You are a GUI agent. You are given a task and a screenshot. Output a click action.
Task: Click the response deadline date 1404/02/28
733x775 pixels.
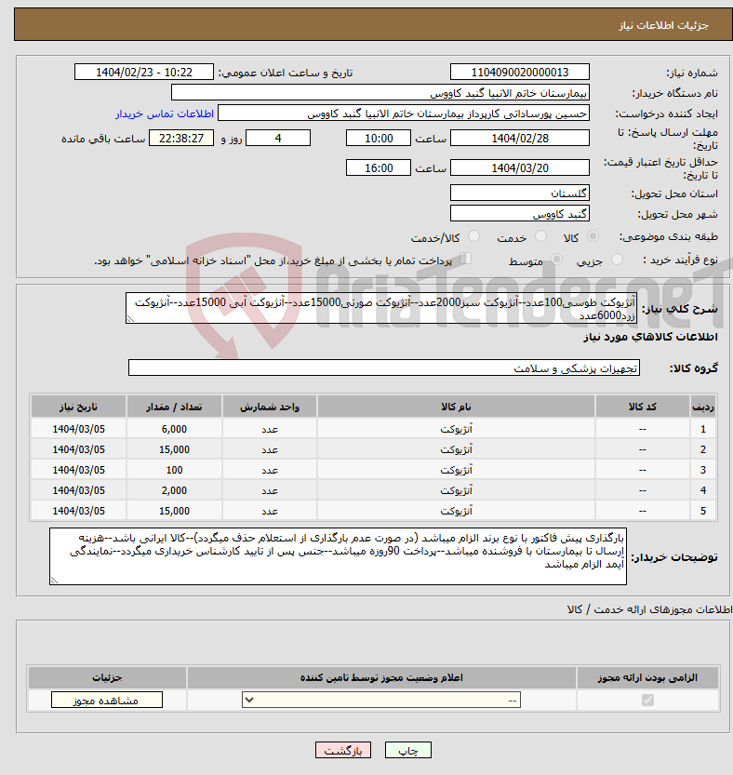pyautogui.click(x=520, y=139)
